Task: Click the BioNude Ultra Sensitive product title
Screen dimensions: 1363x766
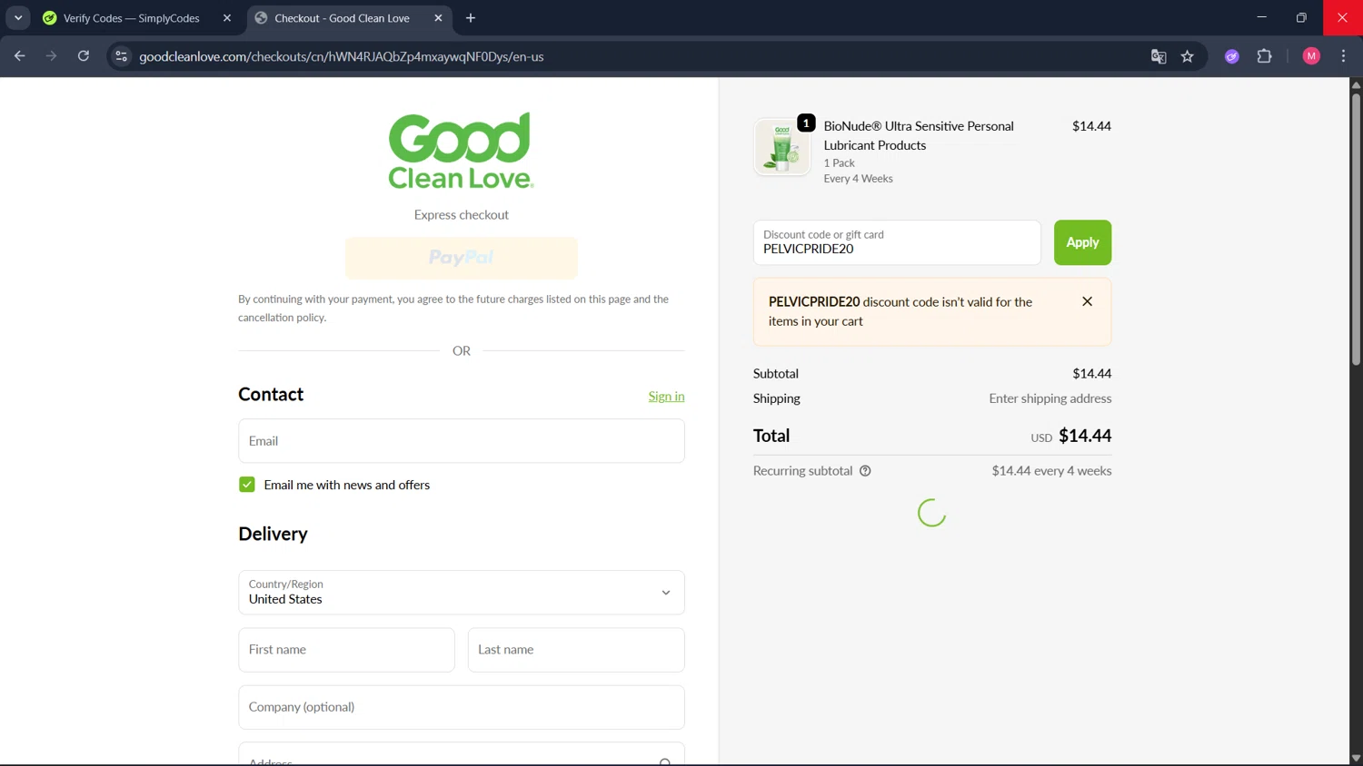Action: 919,135
